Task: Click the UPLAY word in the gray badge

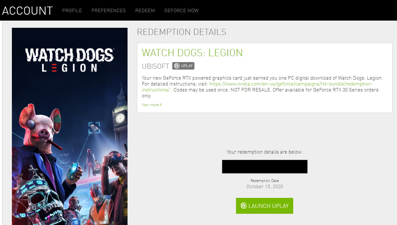Action: 187,66
